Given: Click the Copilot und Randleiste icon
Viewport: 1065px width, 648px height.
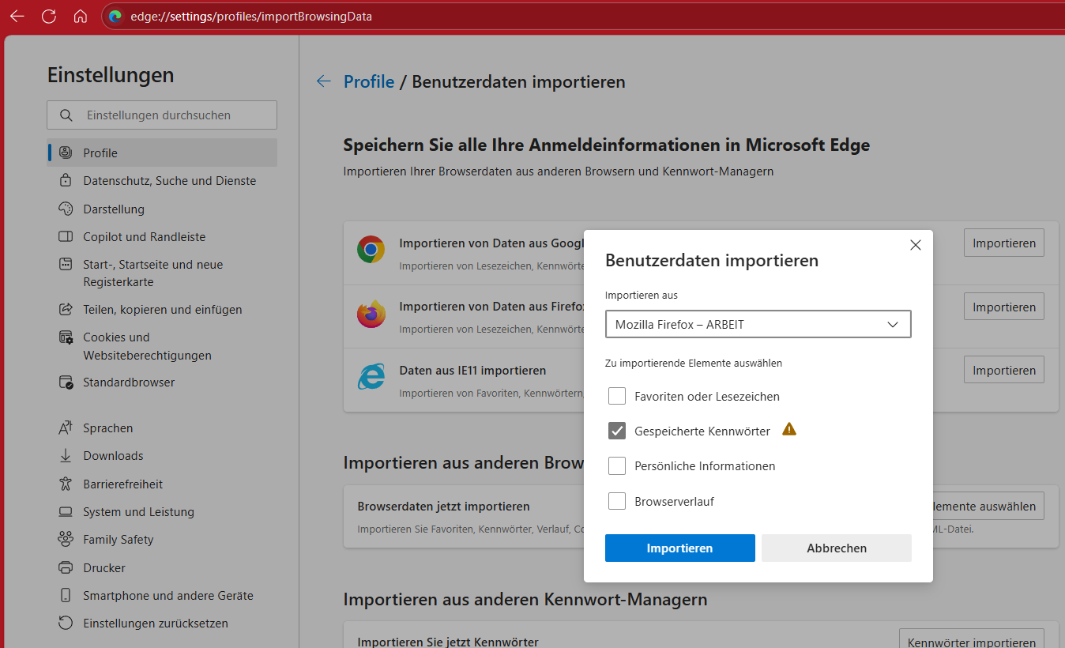Looking at the screenshot, I should pyautogui.click(x=66, y=237).
